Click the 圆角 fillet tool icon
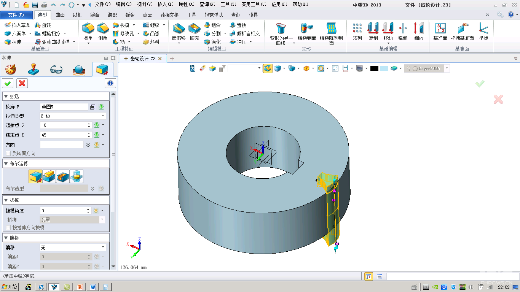The width and height of the screenshot is (520, 292). click(88, 29)
